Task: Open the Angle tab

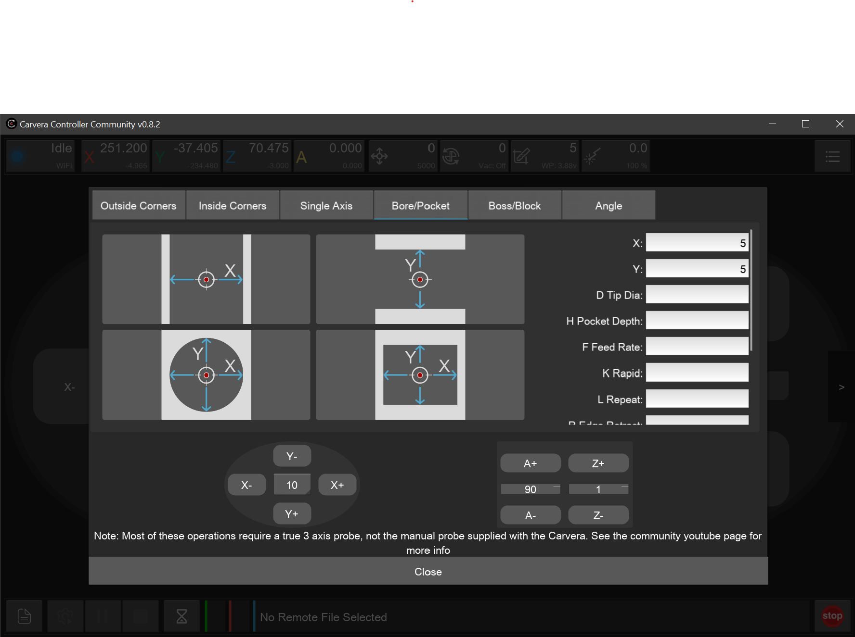Action: tap(609, 206)
